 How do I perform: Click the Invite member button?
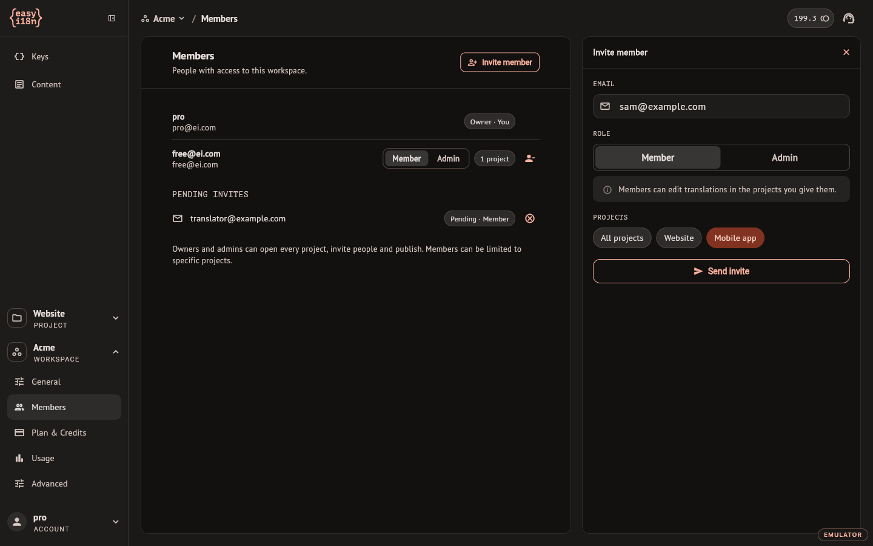point(500,62)
